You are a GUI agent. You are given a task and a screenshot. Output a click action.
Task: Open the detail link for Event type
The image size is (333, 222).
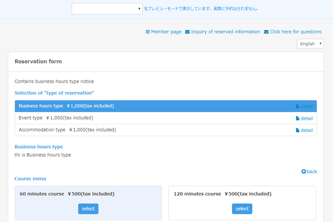point(307,118)
